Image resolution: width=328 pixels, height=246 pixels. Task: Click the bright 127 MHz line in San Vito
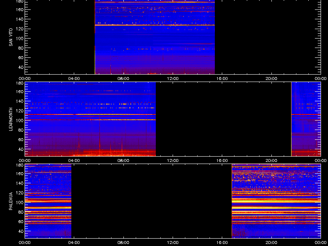(155, 25)
